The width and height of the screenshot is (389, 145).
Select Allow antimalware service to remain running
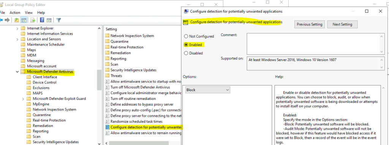click(x=146, y=133)
